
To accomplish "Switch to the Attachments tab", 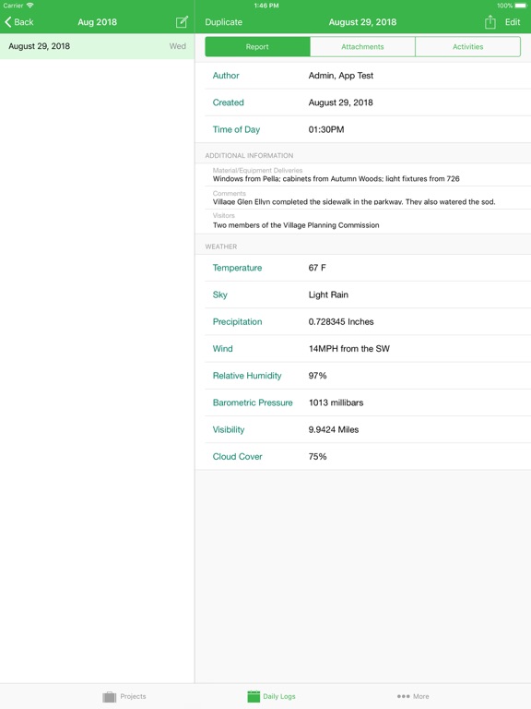I will tap(362, 46).
